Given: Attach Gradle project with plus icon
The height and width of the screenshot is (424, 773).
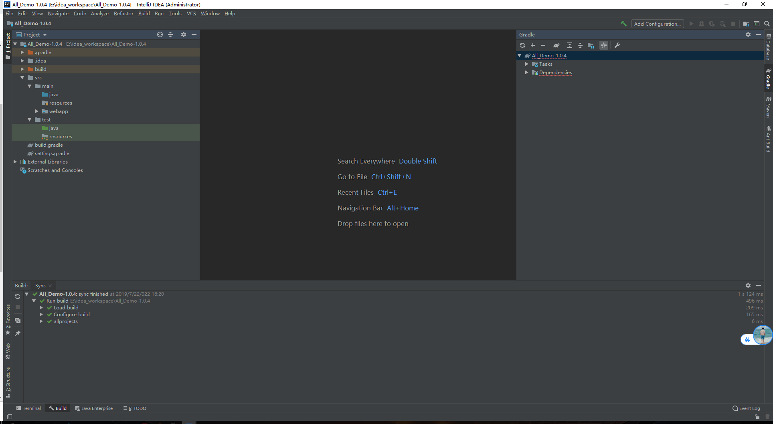Looking at the screenshot, I should [x=533, y=45].
